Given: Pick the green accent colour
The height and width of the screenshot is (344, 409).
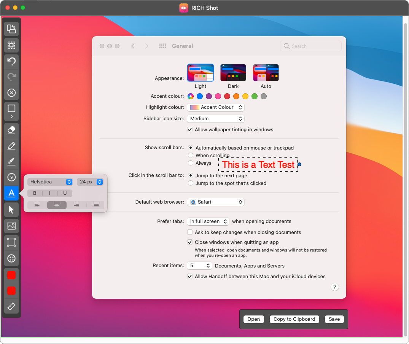Looking at the screenshot, I should coord(255,97).
